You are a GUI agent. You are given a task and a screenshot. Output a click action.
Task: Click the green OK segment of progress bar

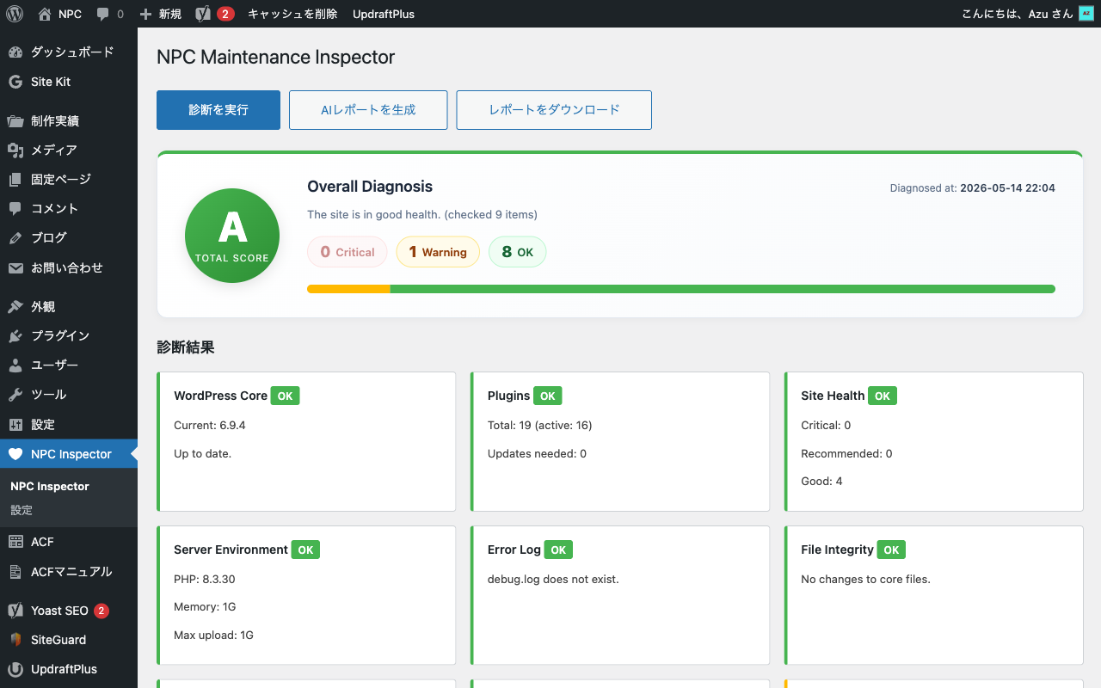coord(723,289)
